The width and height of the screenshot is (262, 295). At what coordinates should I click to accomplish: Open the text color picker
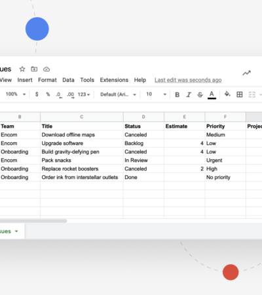[212, 95]
